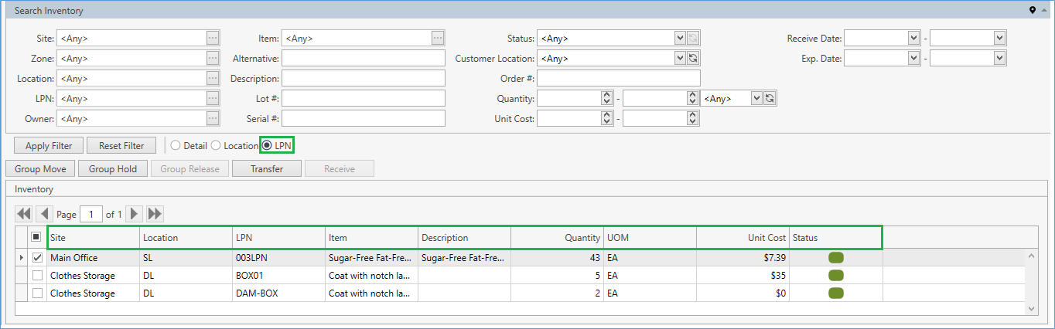
Task: Open the Item lookup ellipsis button
Action: click(x=438, y=38)
